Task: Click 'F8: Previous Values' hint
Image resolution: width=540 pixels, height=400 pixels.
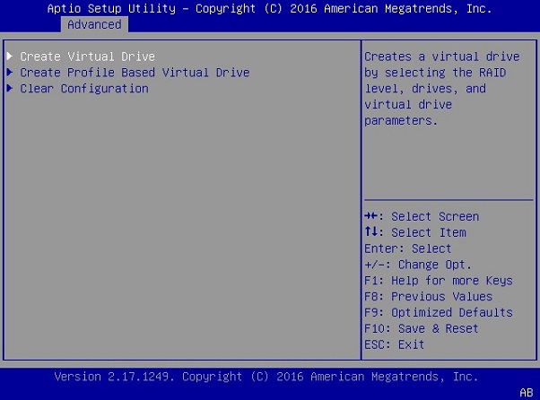Action: pyautogui.click(x=428, y=296)
